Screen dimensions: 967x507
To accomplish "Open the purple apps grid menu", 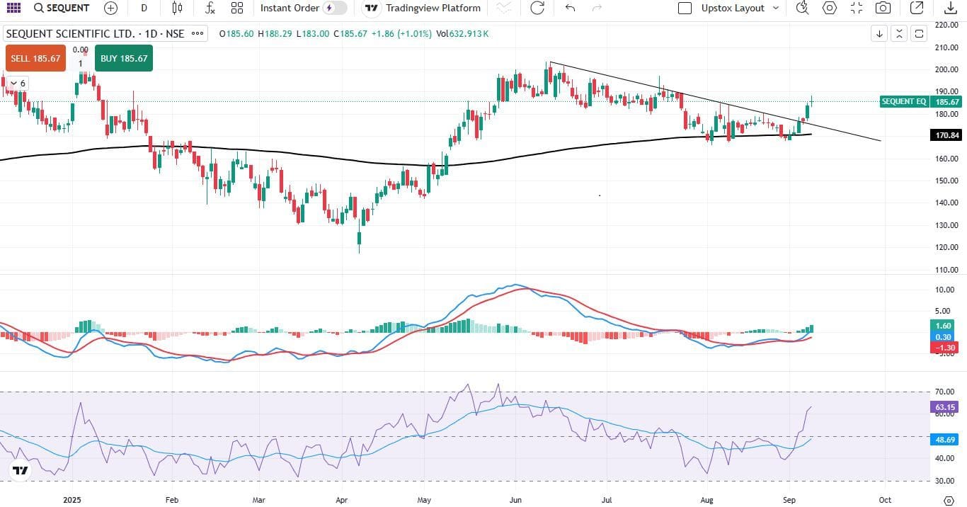I will click(13, 8).
